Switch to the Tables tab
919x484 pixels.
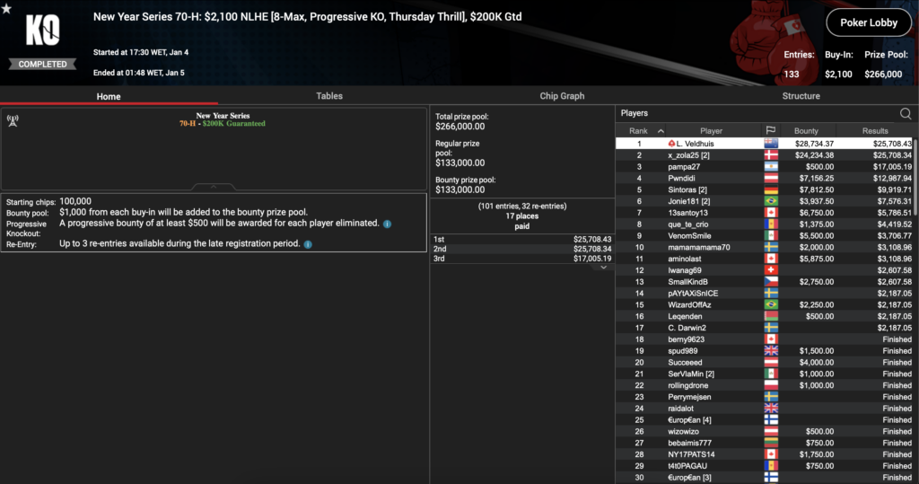point(328,96)
